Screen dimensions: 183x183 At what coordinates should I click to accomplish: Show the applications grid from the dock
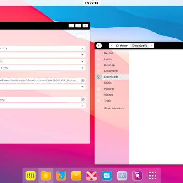(x=152, y=176)
